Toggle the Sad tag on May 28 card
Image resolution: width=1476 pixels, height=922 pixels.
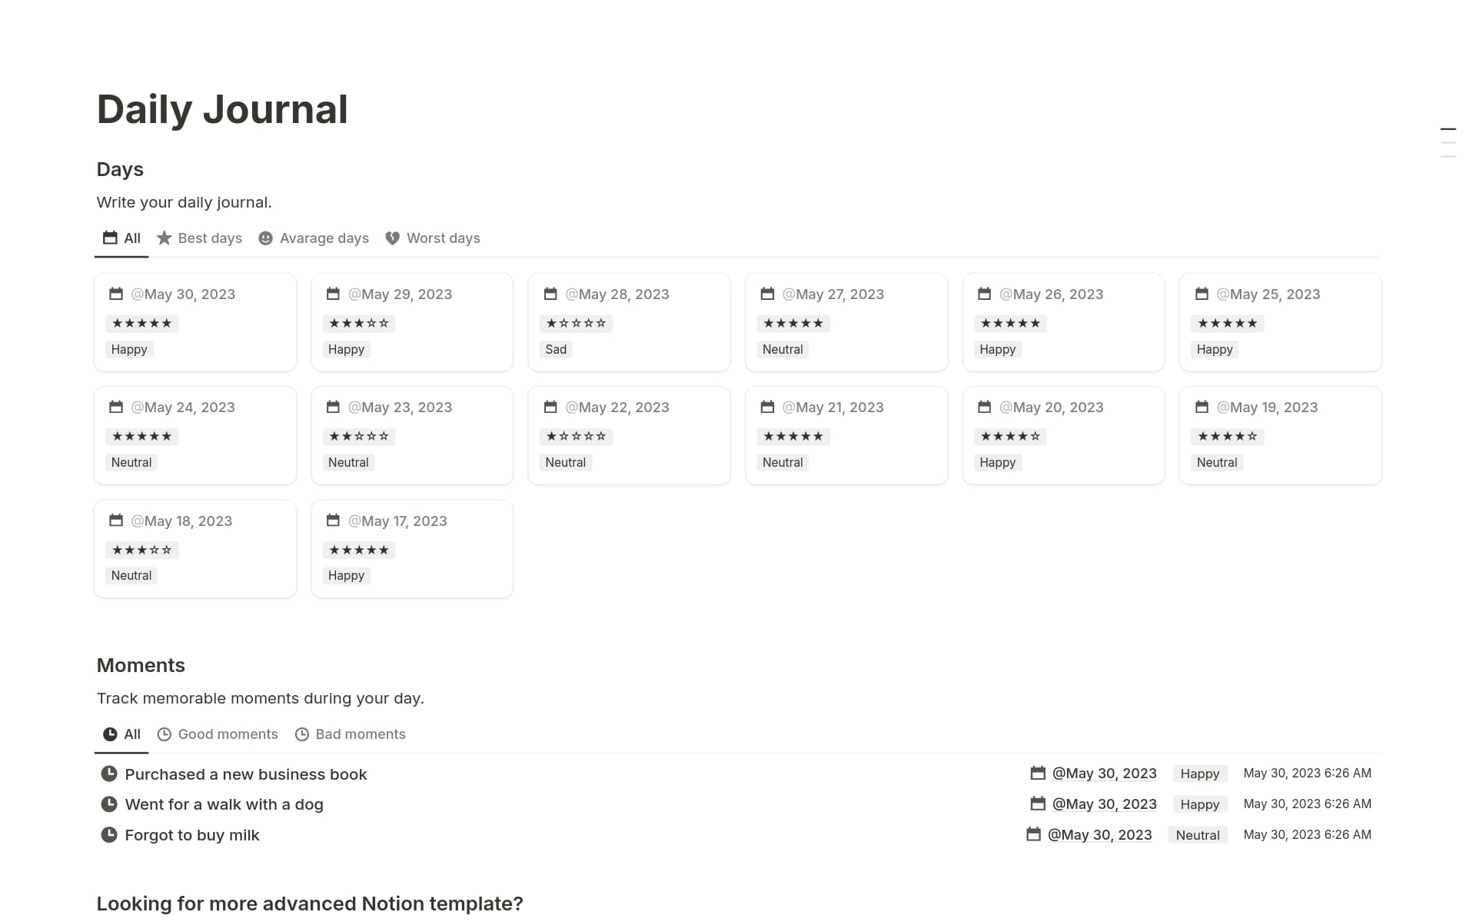(x=555, y=349)
